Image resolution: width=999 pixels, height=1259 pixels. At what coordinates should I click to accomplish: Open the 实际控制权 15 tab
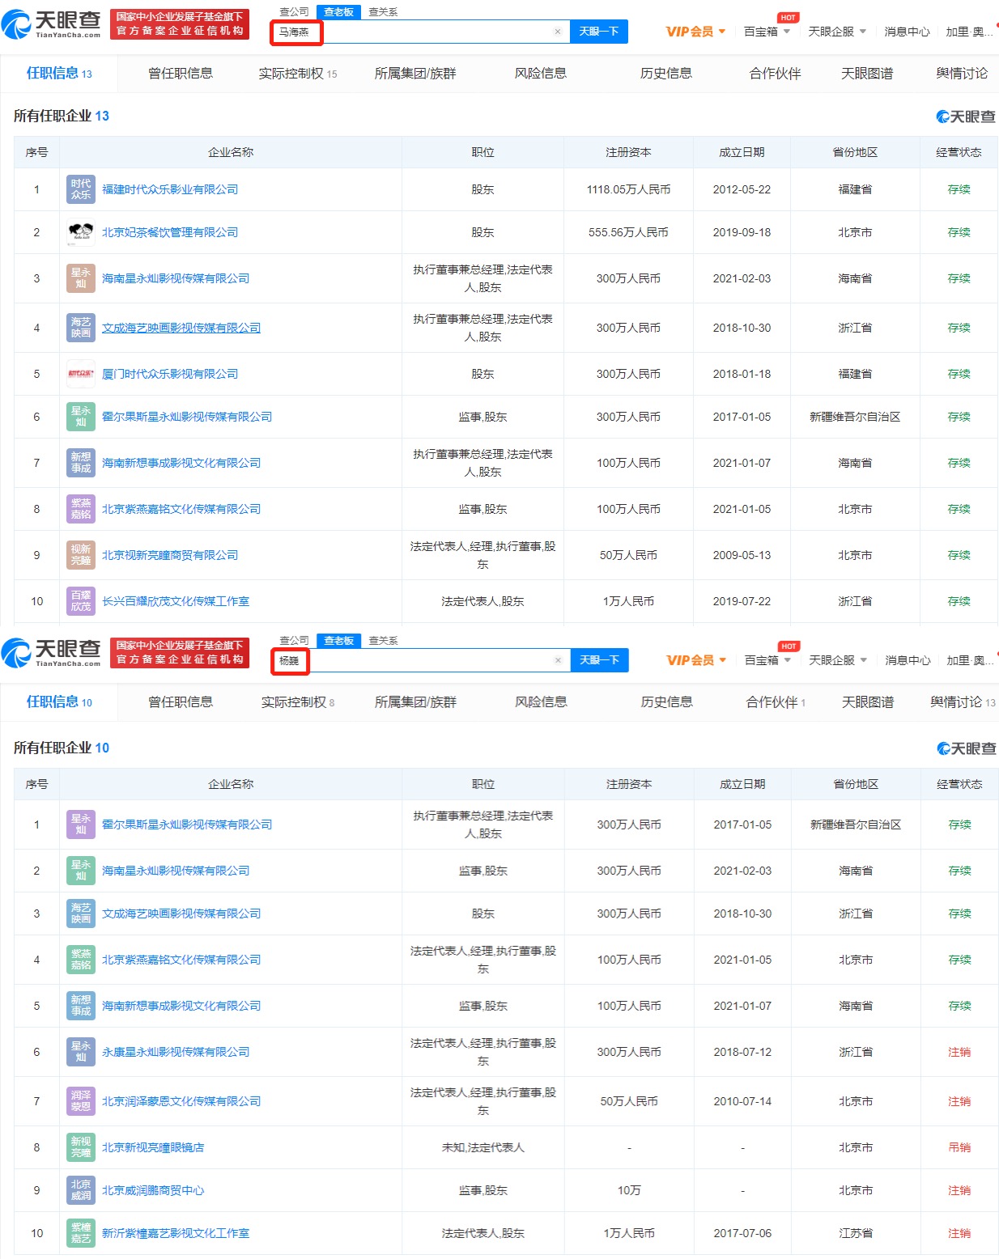click(x=298, y=74)
